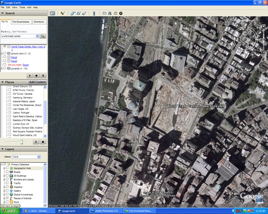This screenshot has width=268, height=214.
Task: Click the Add Content button
Action: [38, 82]
